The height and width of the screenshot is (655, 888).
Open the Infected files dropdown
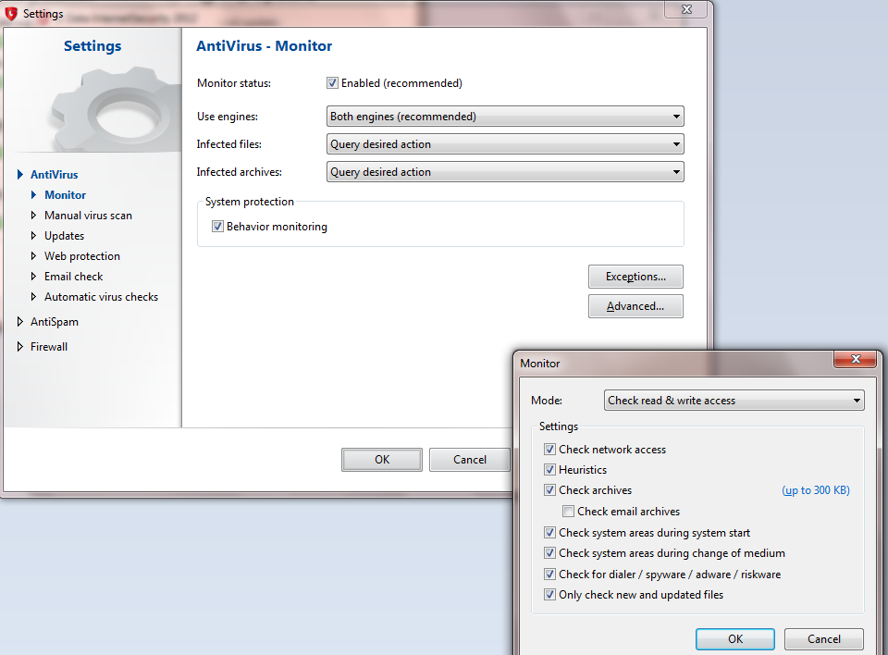point(505,144)
